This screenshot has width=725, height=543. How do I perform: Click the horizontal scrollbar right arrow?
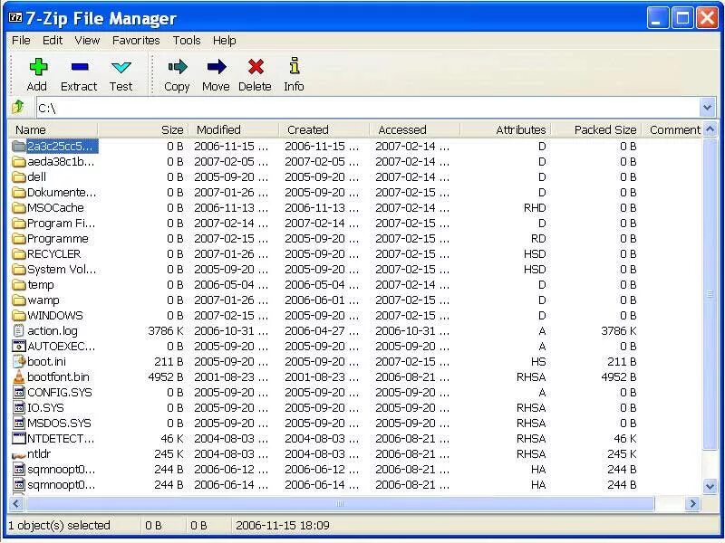pos(692,504)
